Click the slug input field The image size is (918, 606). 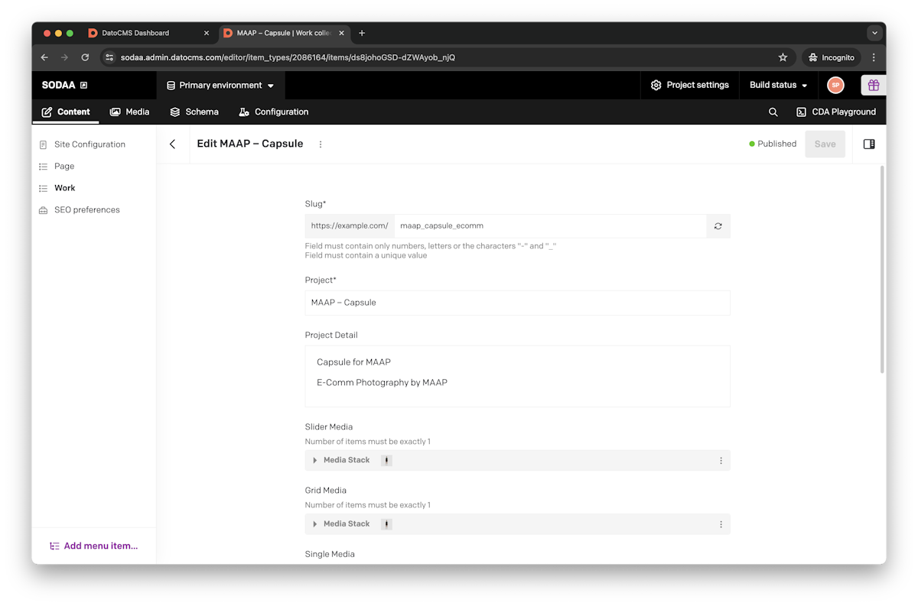tap(550, 226)
